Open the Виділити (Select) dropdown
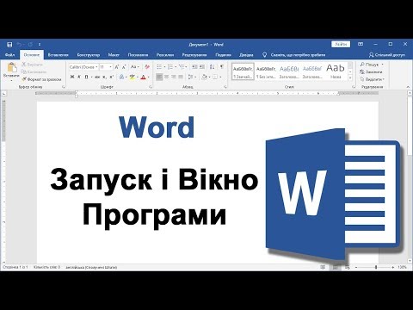 pyautogui.click(x=373, y=79)
